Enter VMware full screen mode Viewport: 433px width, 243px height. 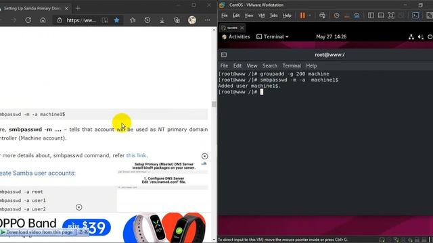coord(391,16)
